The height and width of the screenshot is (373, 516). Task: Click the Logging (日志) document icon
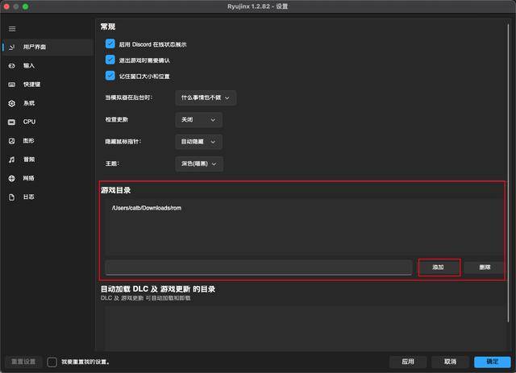pyautogui.click(x=12, y=197)
